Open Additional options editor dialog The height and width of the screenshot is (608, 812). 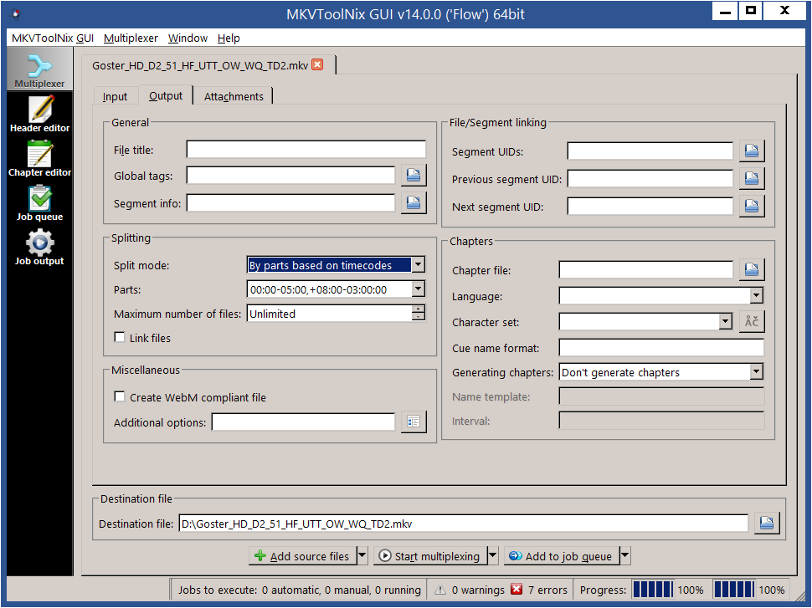414,422
